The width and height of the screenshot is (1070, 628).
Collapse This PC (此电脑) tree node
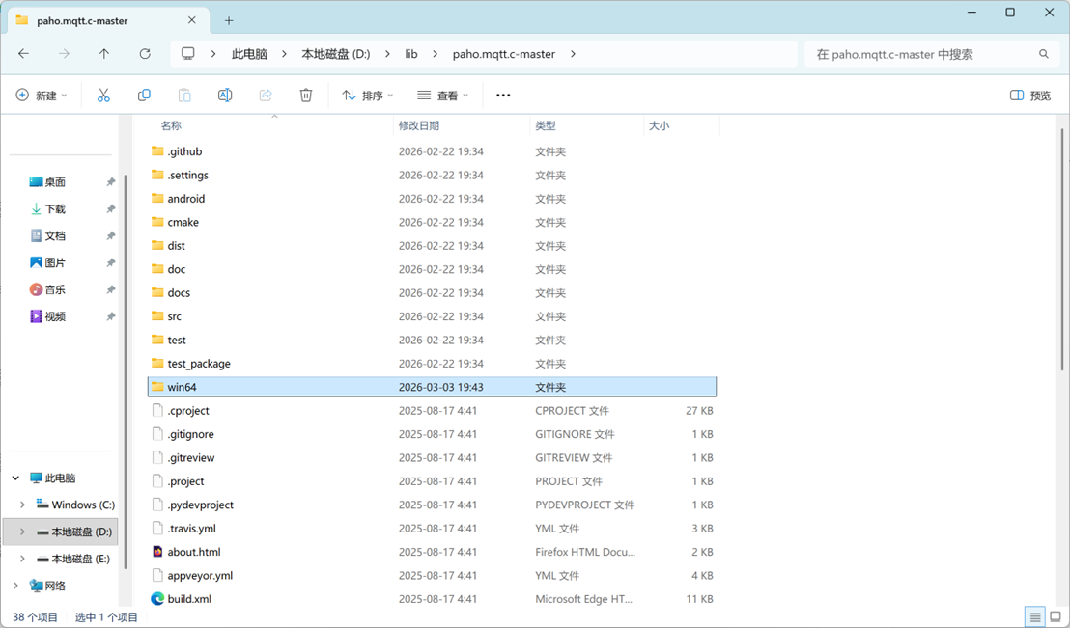coord(15,478)
